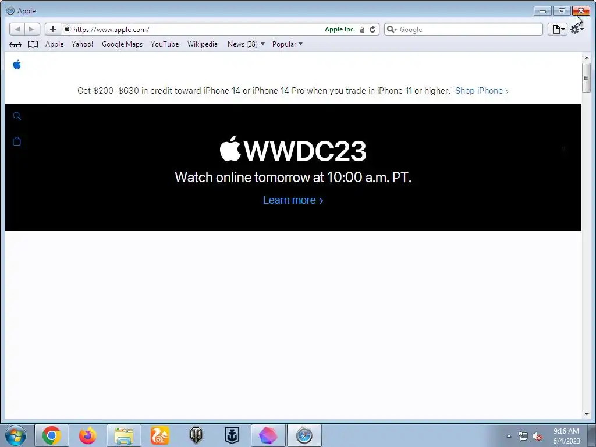
Task: Show all bookmarks book icon
Action: coord(33,44)
